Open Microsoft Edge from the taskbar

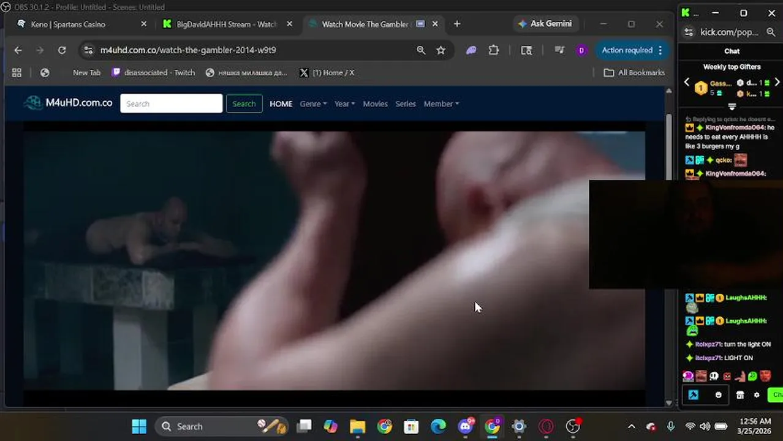[x=439, y=426]
